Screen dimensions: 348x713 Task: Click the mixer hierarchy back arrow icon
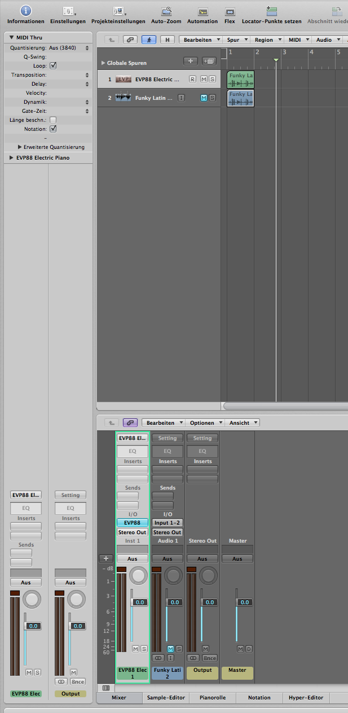[112, 422]
